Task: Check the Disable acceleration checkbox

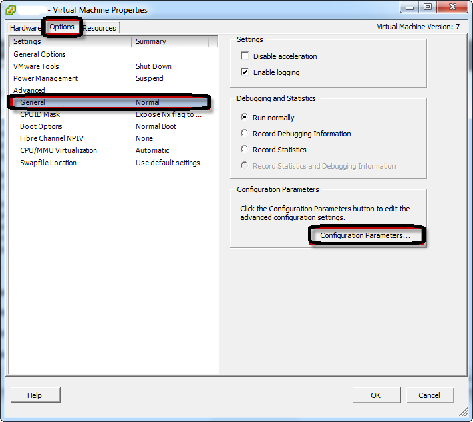Action: click(x=245, y=56)
